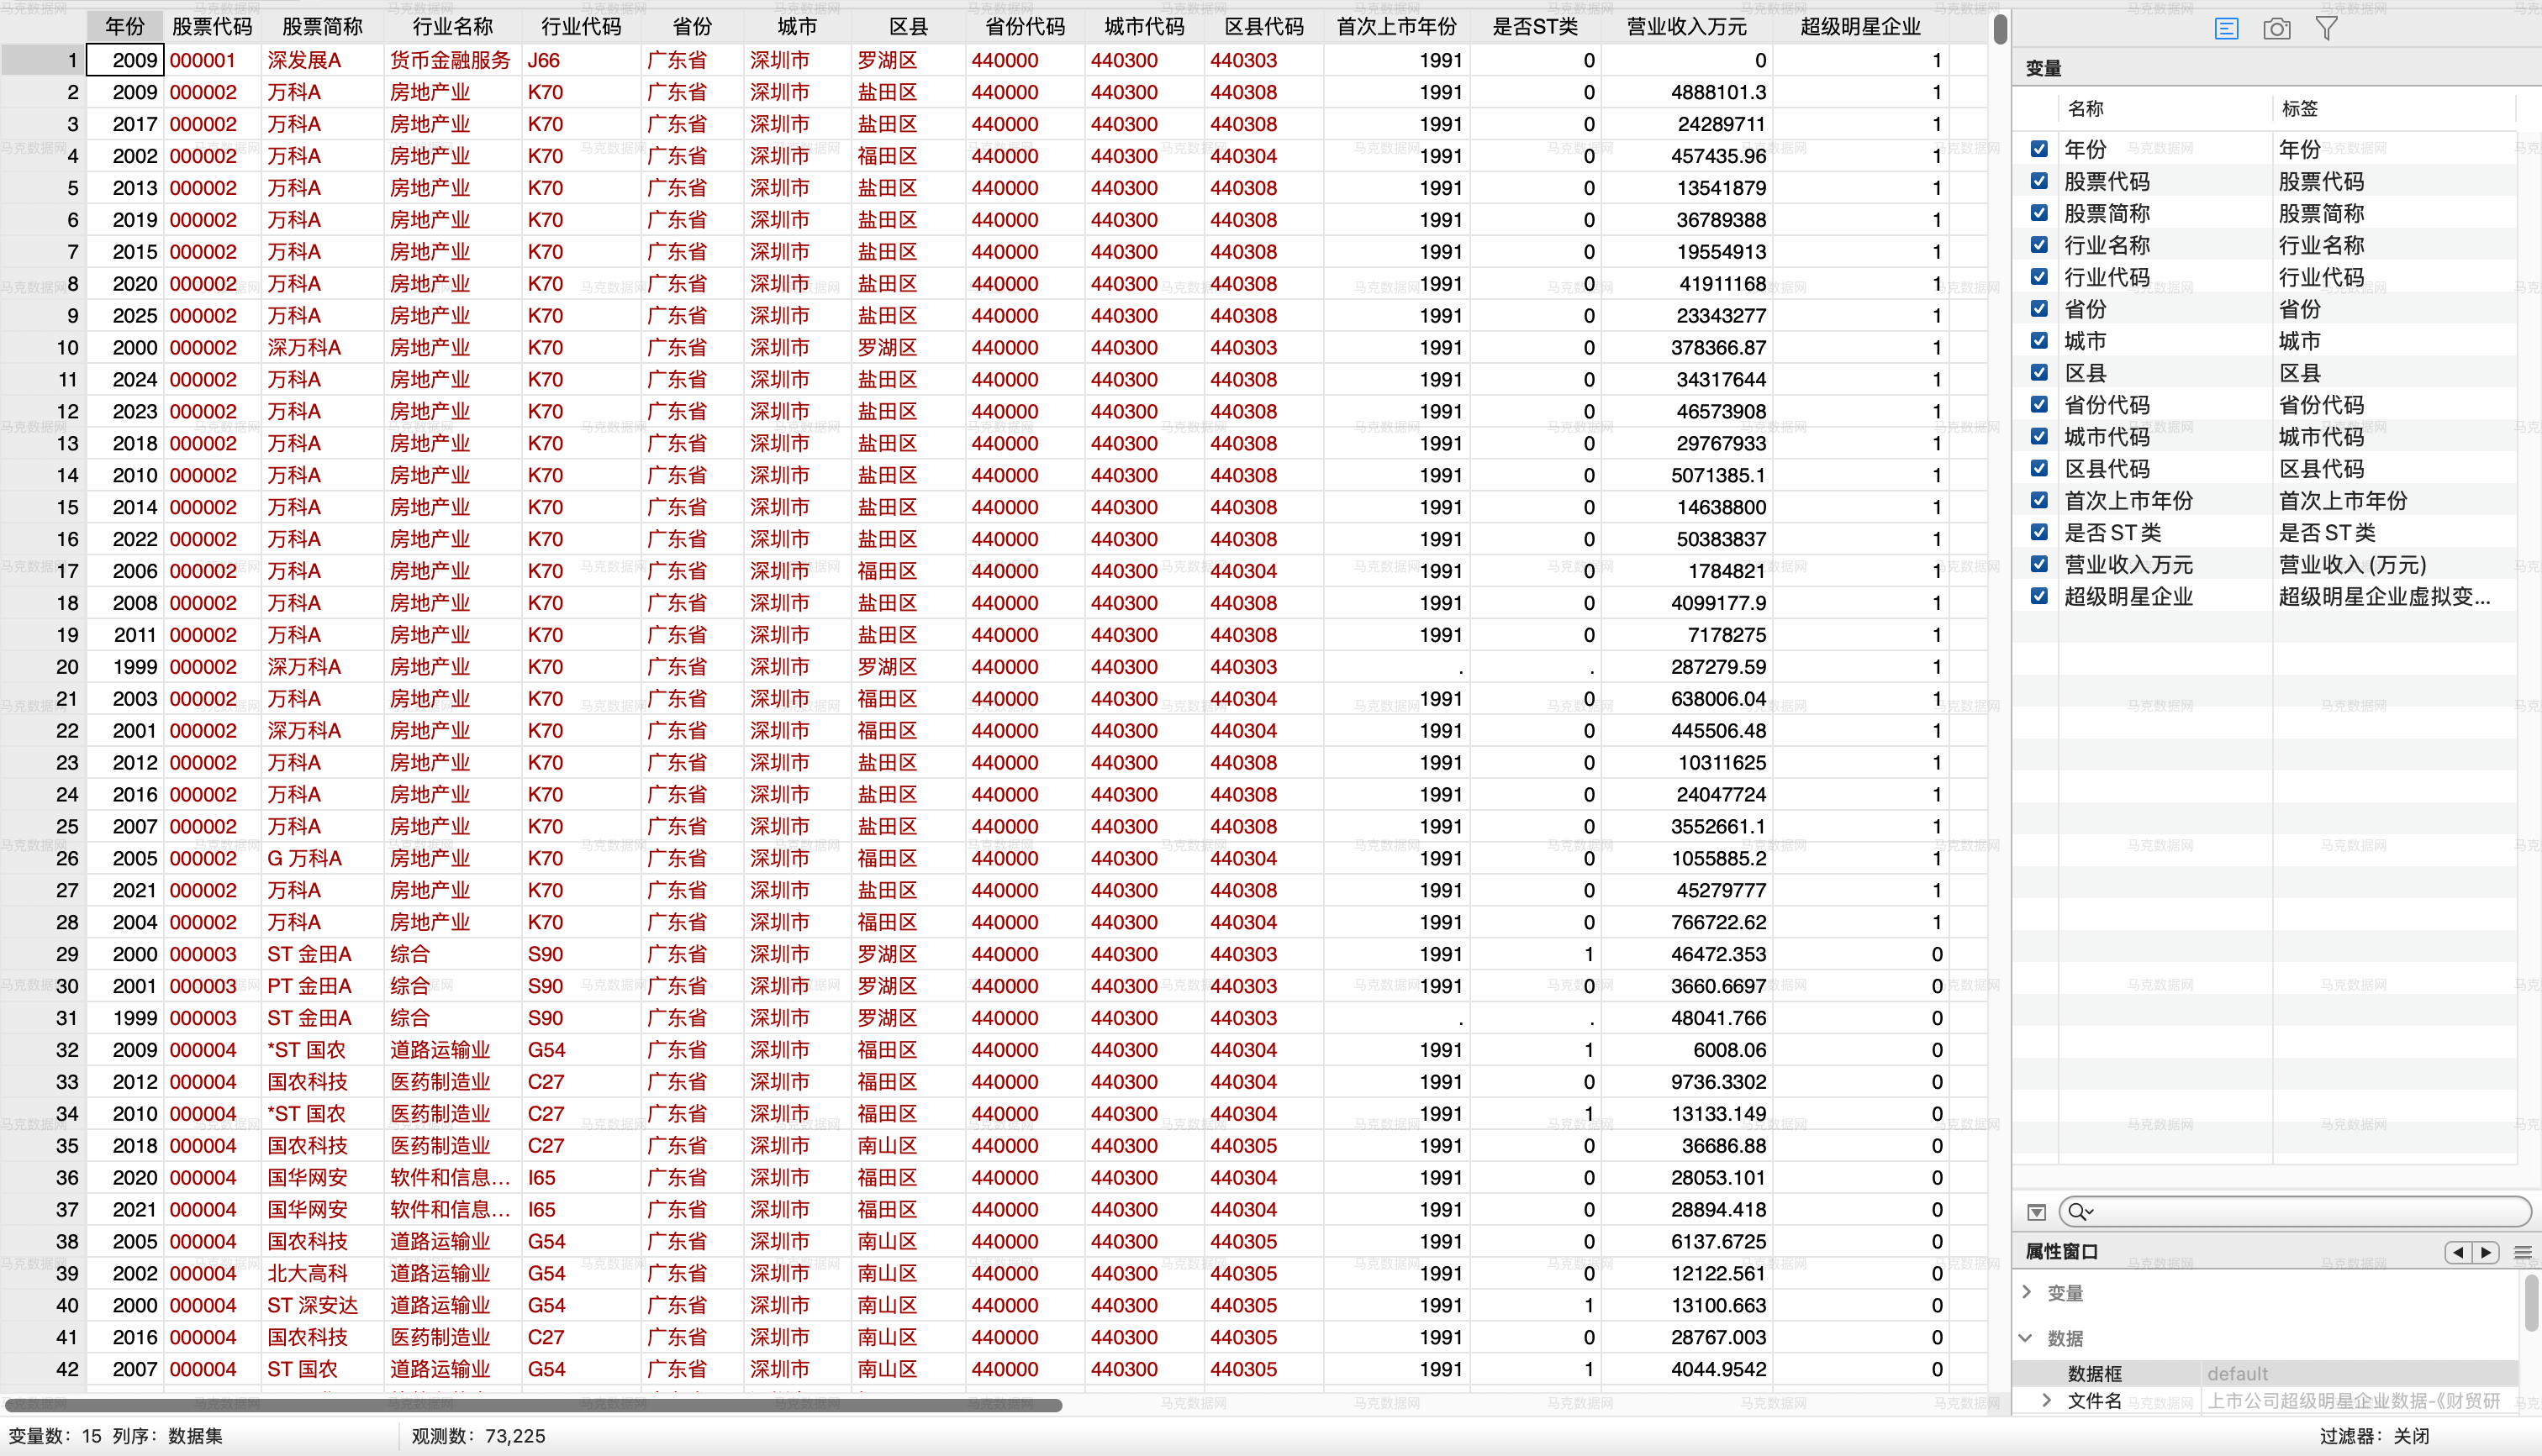Click the properties window vertical scrollbar
Image resolution: width=2542 pixels, height=1456 pixels.
pyautogui.click(x=2532, y=1302)
